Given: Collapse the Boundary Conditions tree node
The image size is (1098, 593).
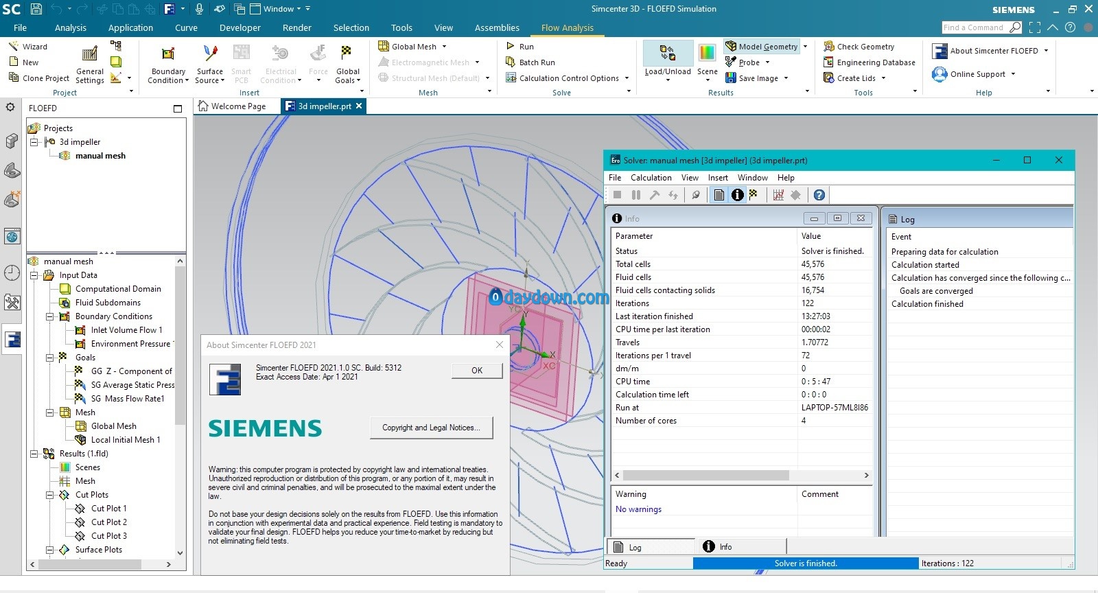Looking at the screenshot, I should (x=50, y=316).
